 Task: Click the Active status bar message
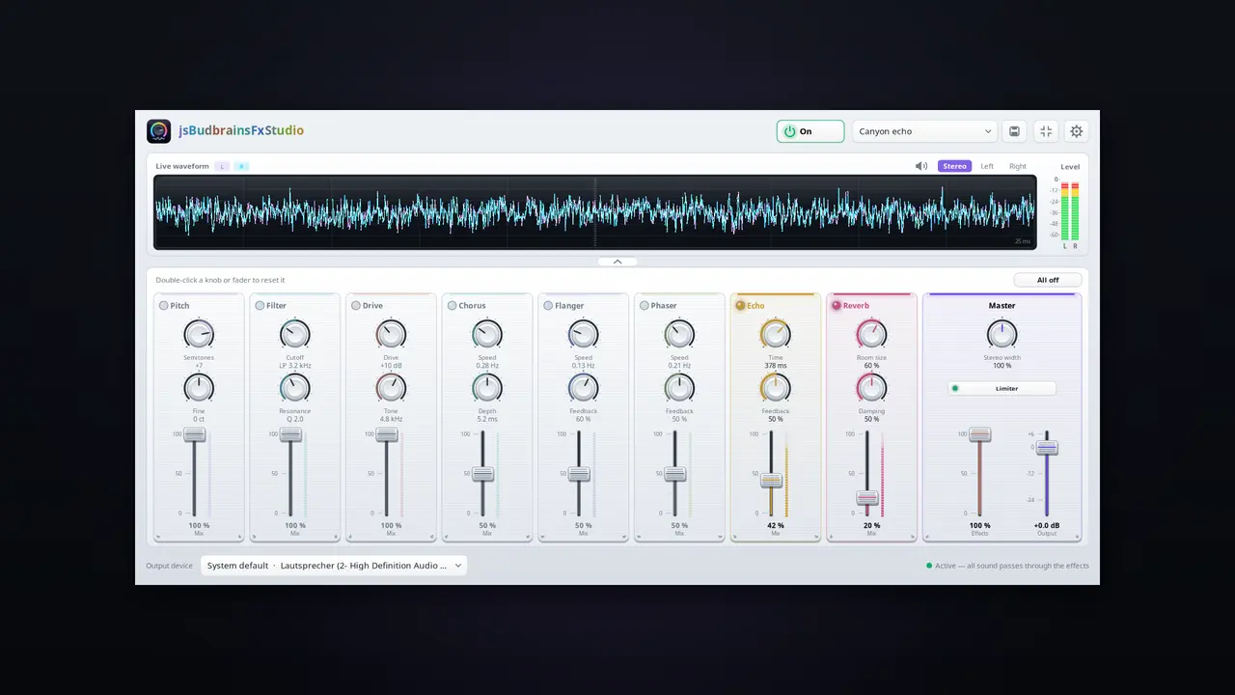(x=1007, y=566)
